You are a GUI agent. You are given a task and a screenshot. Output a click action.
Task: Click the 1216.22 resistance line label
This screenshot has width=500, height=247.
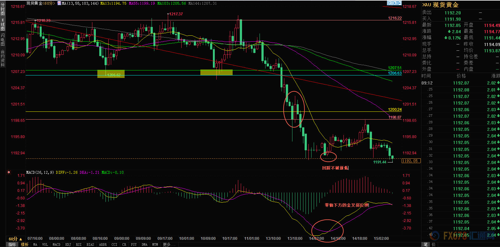[x=395, y=18]
